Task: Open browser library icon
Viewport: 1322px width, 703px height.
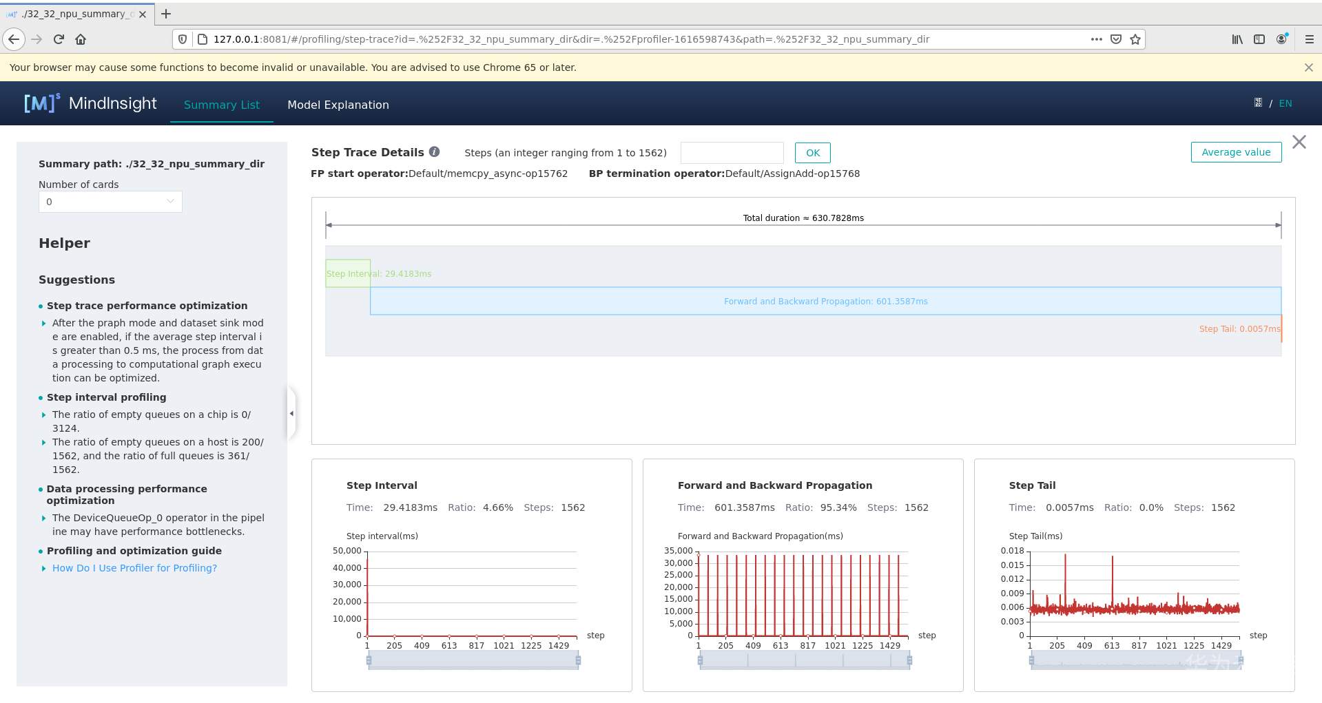Action: point(1237,39)
